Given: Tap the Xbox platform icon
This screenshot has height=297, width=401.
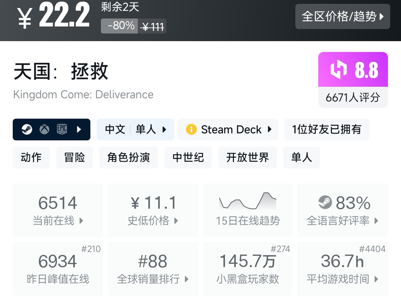Looking at the screenshot, I should tap(44, 130).
